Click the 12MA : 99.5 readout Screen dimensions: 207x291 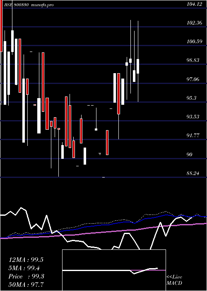tap(26, 260)
